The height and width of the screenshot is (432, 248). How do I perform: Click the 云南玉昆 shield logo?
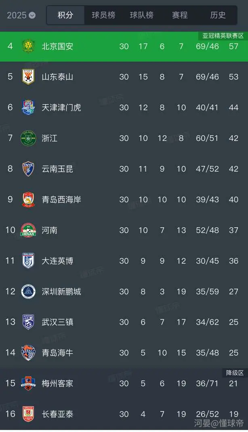(28, 169)
